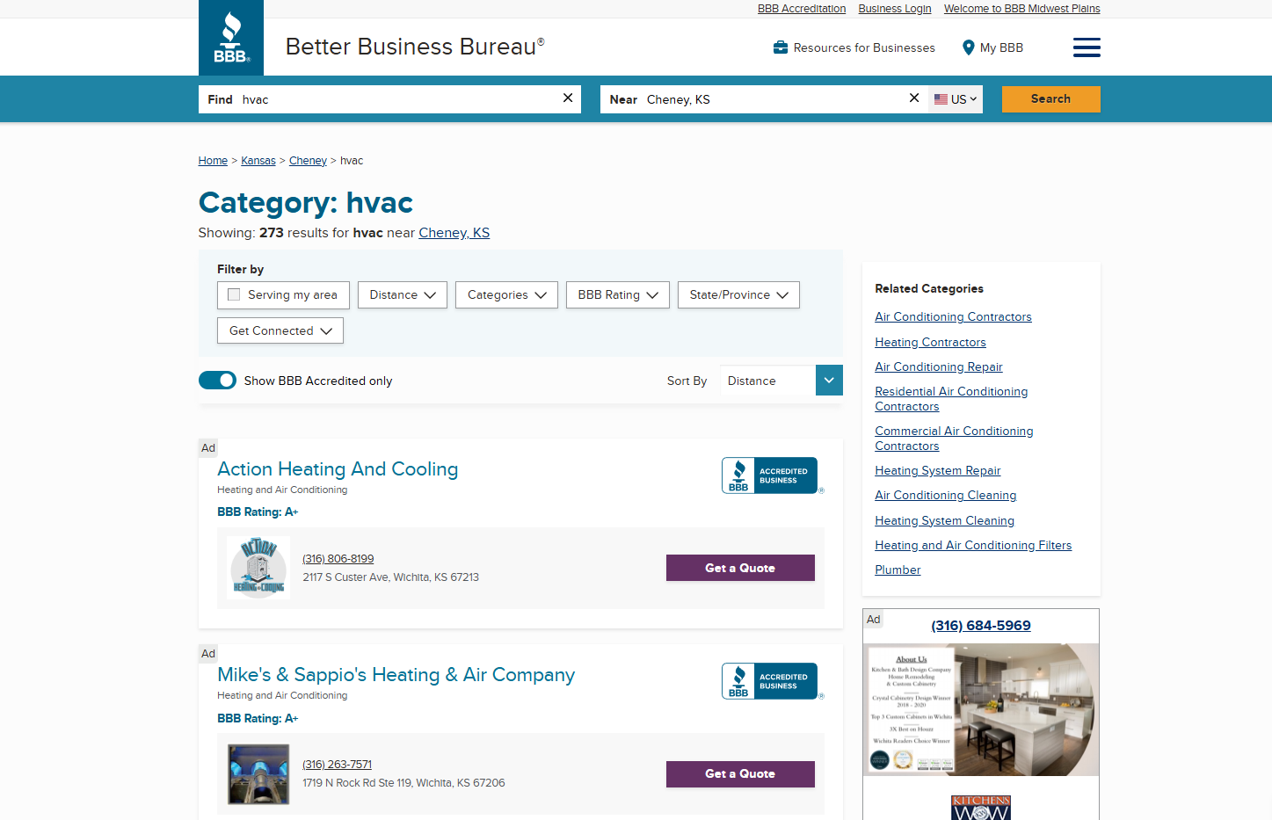Open the Air Conditioning Contractors category link

(953, 316)
